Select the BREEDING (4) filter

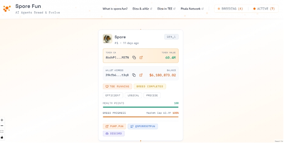[x=230, y=9]
